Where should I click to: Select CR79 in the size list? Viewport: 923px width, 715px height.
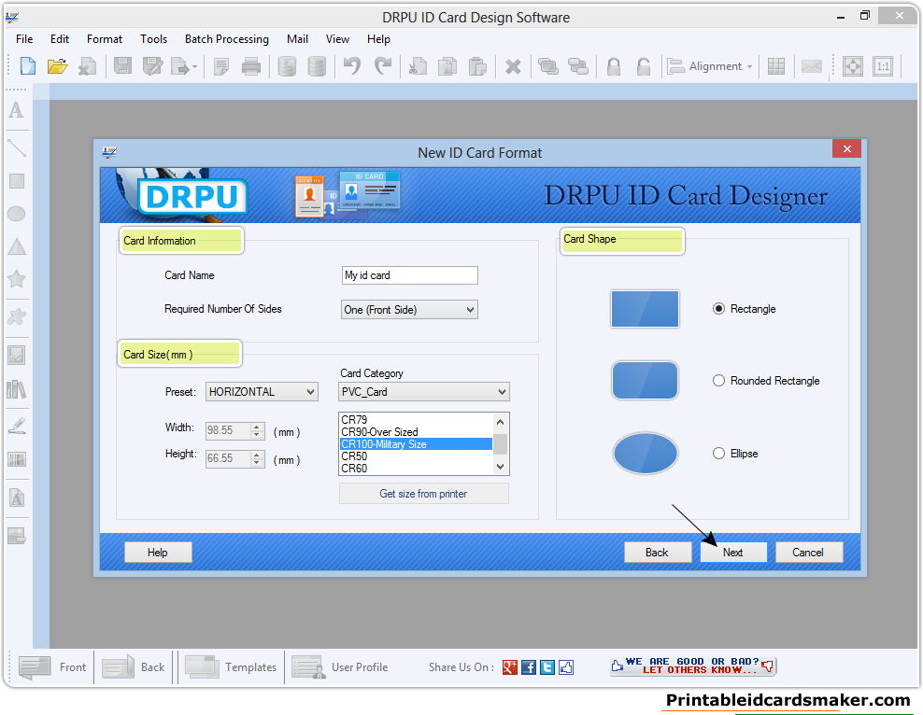click(x=416, y=420)
